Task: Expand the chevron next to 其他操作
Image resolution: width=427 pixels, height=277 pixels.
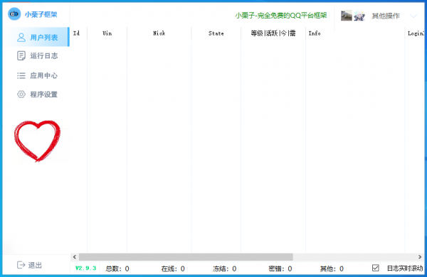Action: tap(413, 16)
